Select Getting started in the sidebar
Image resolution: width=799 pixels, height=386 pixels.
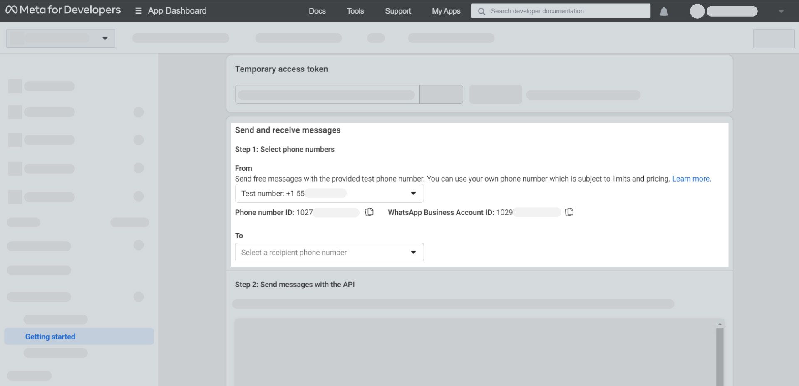[x=50, y=337]
